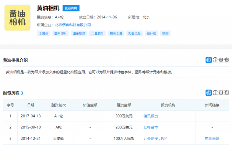Click the 企查查 logo beside 黄油相机介绍
Viewport: 232px width, 145px height.
point(217,60)
